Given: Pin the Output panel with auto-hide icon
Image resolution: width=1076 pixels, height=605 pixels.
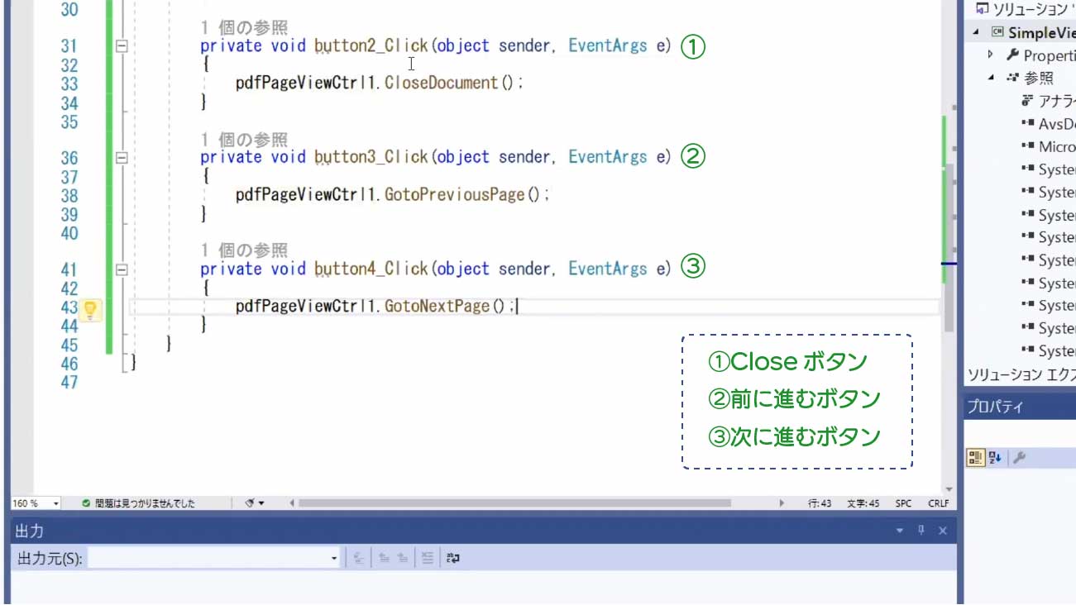Looking at the screenshot, I should coord(921,531).
